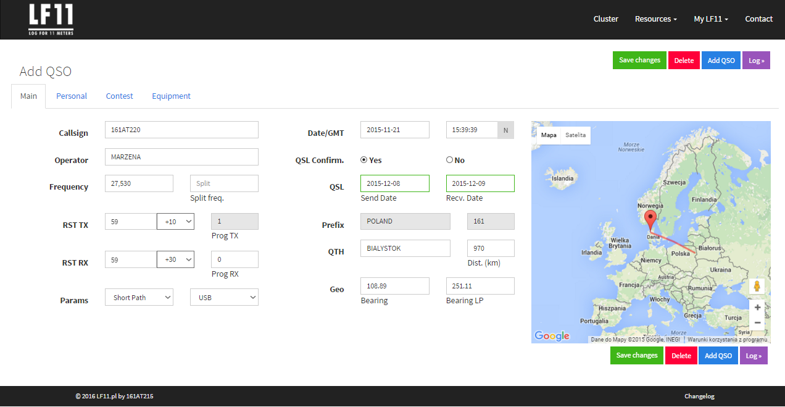Zoom in on the map
The image size is (785, 407).
757,307
